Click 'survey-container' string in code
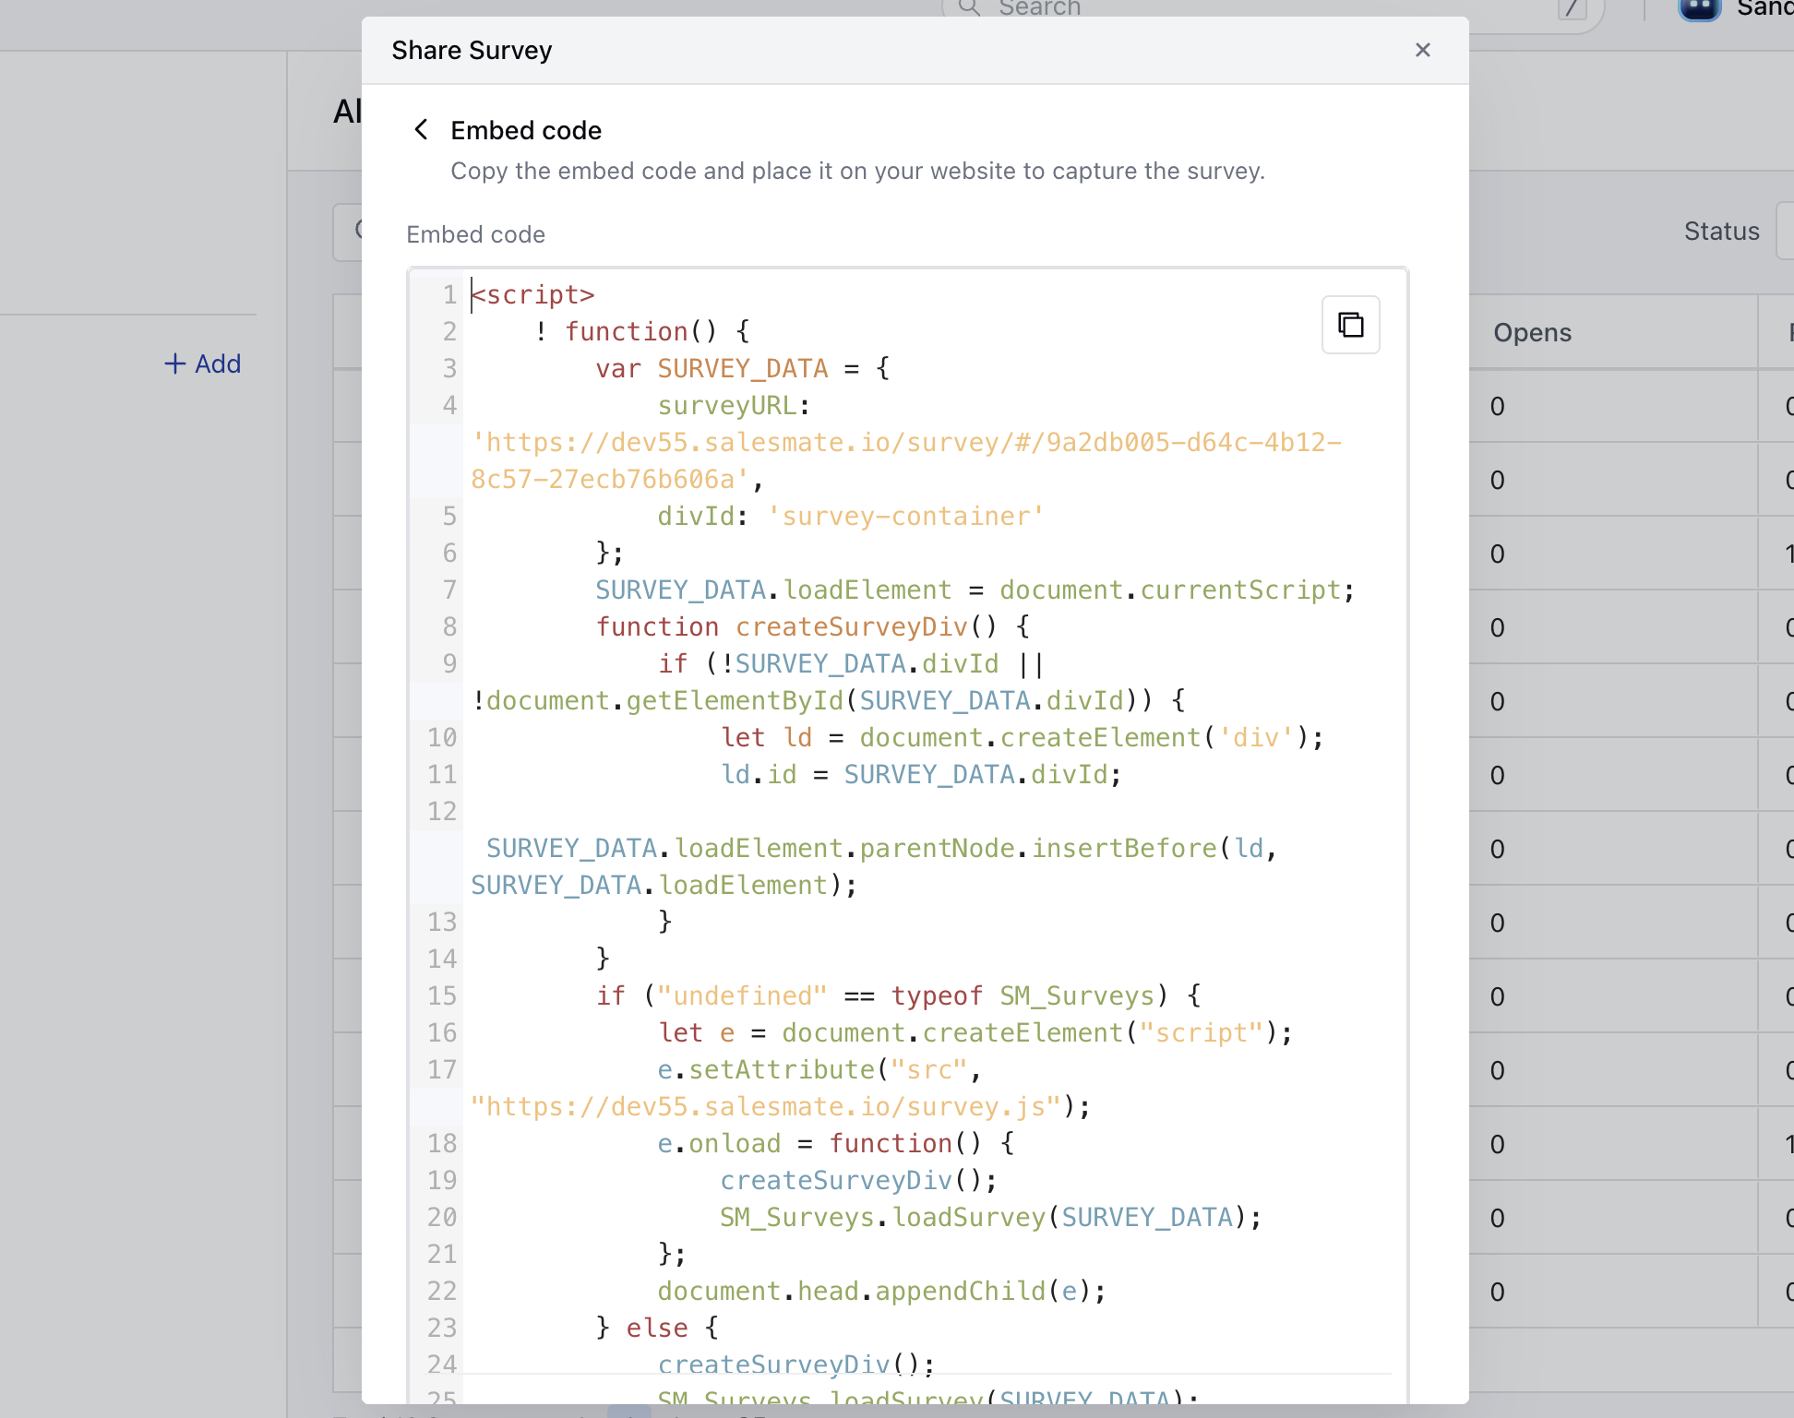1794x1418 pixels. point(905,517)
